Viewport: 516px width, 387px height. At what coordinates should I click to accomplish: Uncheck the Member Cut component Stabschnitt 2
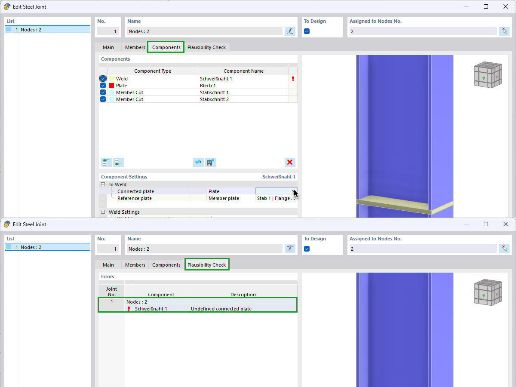point(103,99)
